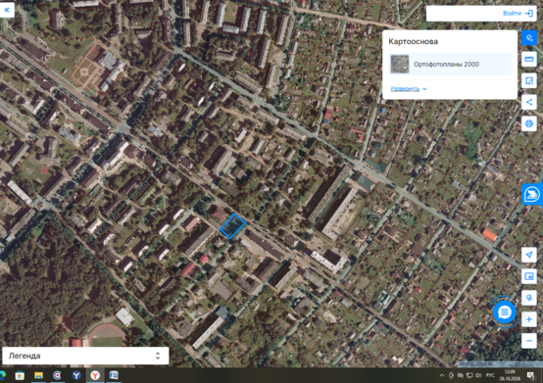Select the ruler measurement tool
Viewport: 543px width, 383px height.
pos(529,59)
